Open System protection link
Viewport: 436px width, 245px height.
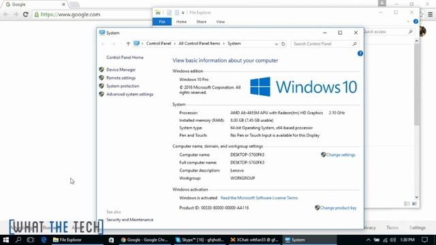(123, 86)
